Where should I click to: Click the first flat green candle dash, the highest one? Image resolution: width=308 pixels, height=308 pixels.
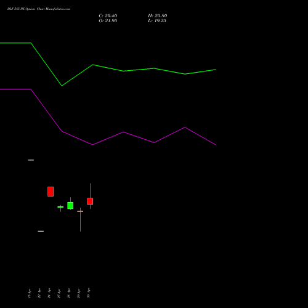(31, 160)
